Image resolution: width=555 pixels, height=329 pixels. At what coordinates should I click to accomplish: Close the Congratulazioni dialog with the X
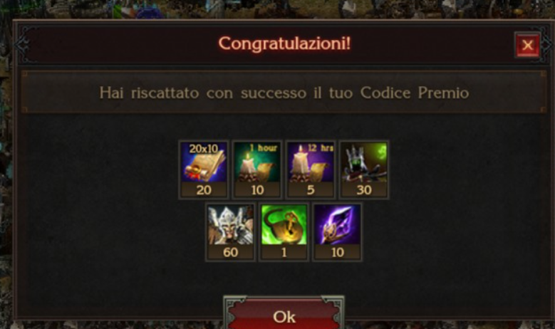pos(527,45)
